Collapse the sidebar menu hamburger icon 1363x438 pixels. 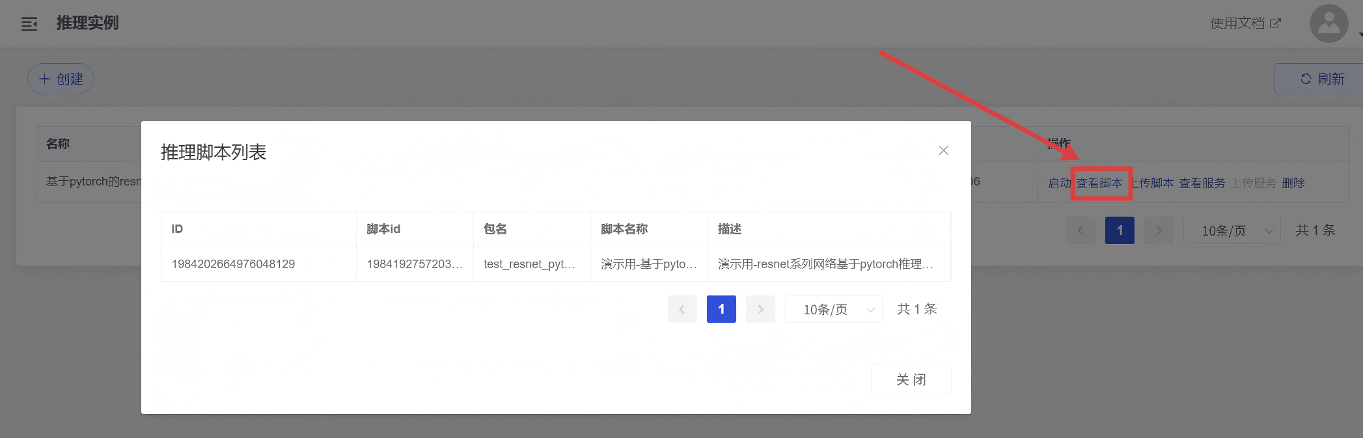pos(29,24)
